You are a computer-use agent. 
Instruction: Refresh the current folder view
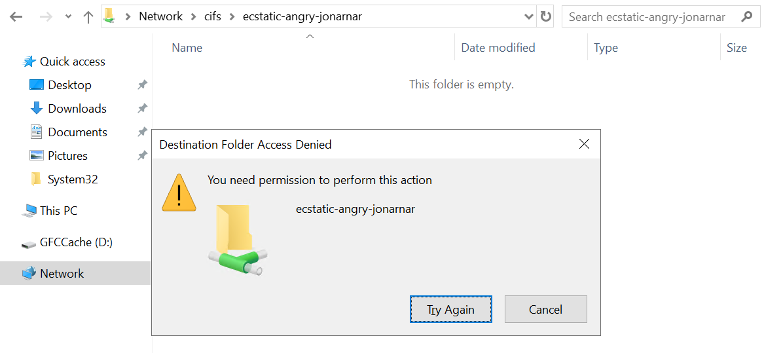point(545,17)
